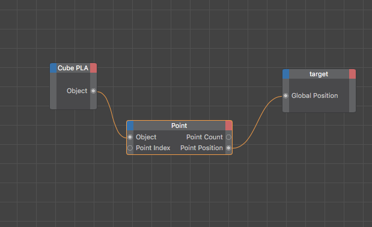
Task: Click the Global Position label in target node
Action: click(x=314, y=95)
